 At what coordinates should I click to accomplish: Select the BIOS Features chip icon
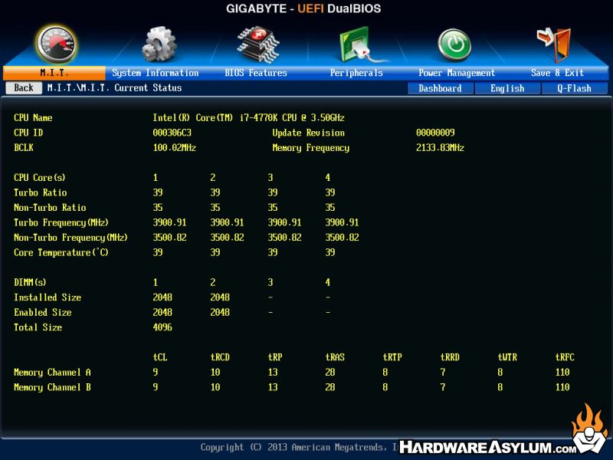pos(258,44)
